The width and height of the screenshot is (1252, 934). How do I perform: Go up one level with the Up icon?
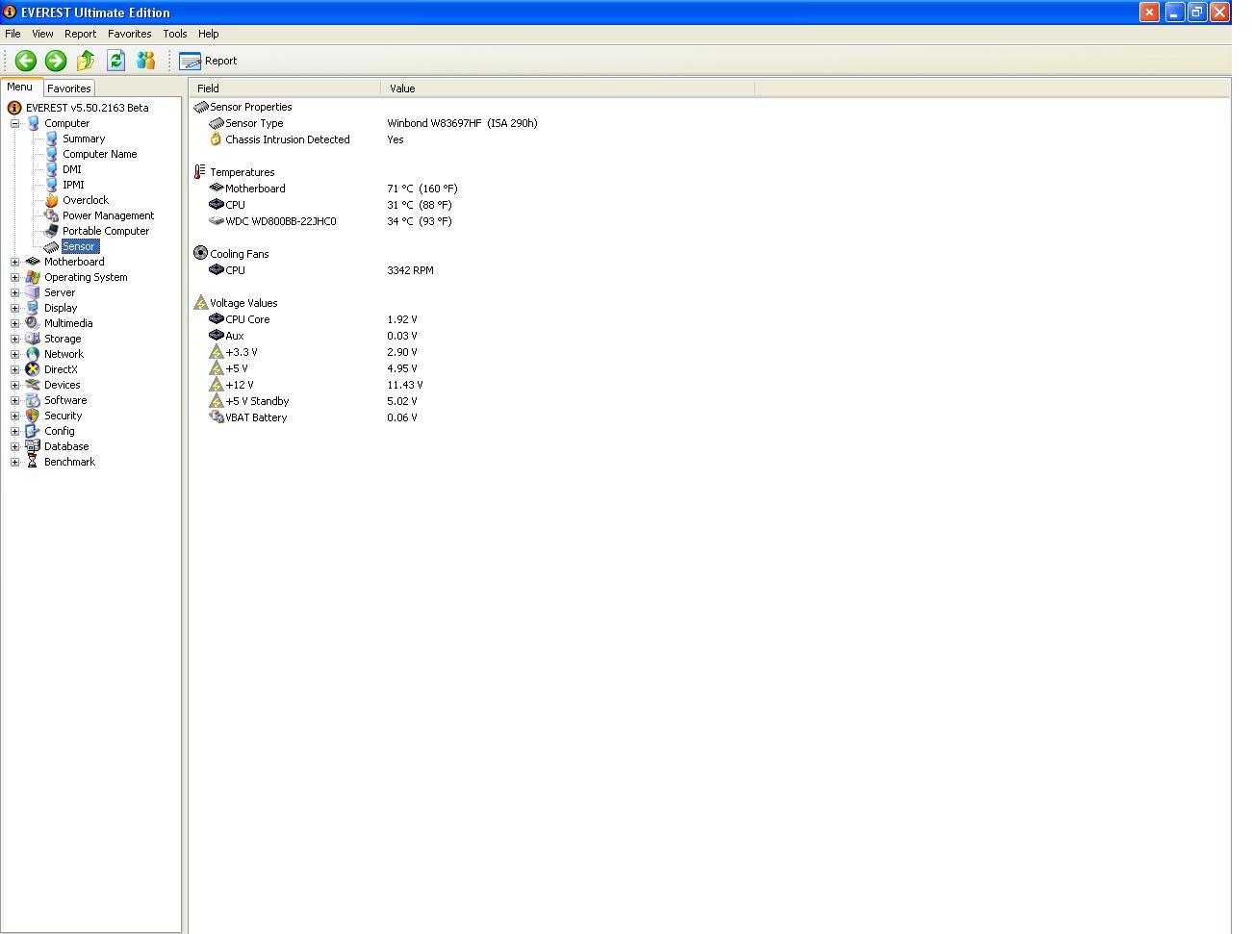tap(86, 61)
